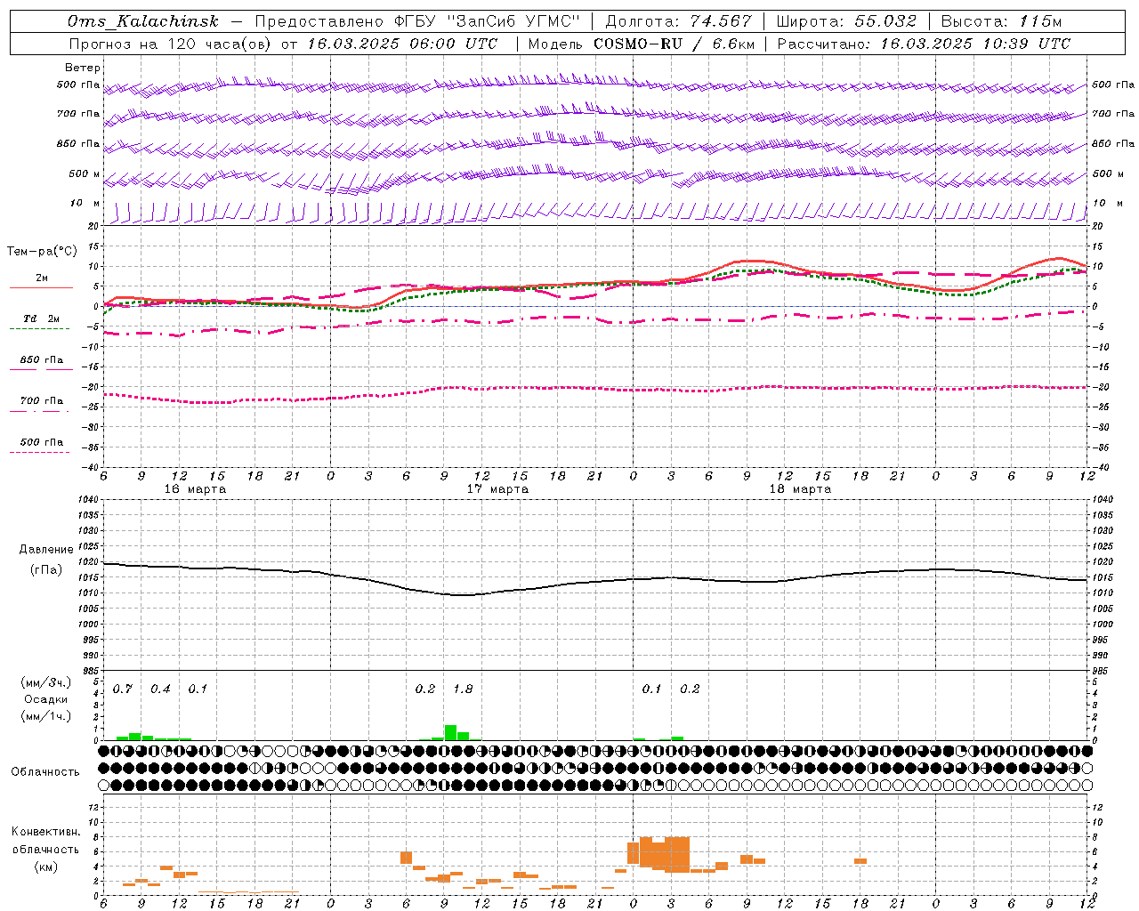Screen dimensions: 1139x911
Task: Click the Конвективн. label
Action: (46, 832)
